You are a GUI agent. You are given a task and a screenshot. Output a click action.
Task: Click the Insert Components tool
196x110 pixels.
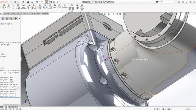point(4,7)
